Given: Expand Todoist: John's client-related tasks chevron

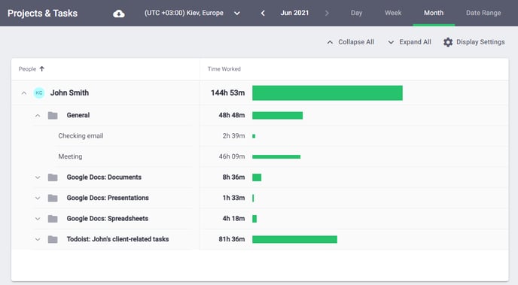Looking at the screenshot, I should [38, 239].
